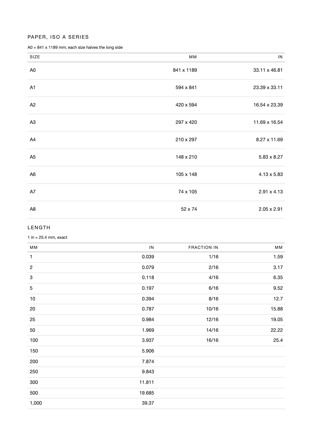Select the 12.7 mm value
313x445 pixels.
(x=278, y=299)
